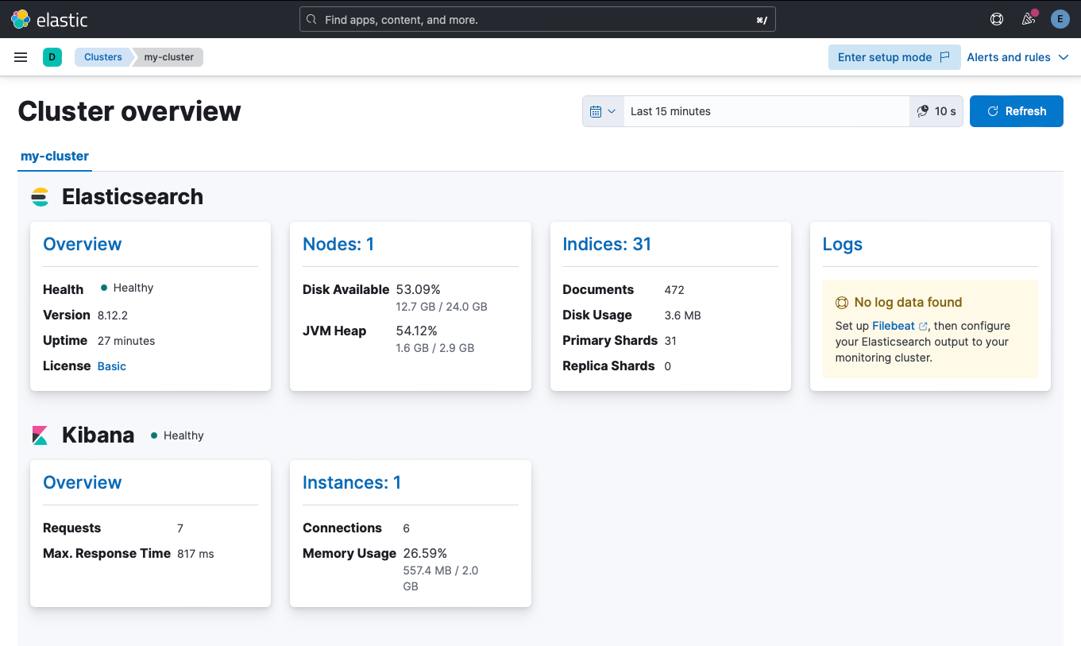Screen dimensions: 1081x646
Task: Click Enter setup mode button
Action: pos(894,57)
